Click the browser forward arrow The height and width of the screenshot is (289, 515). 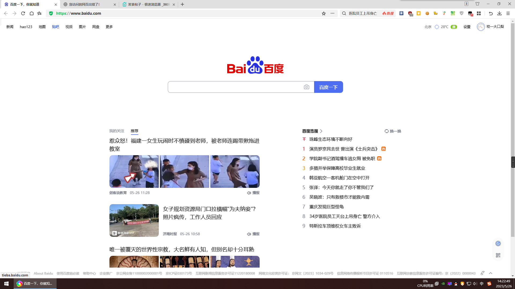point(14,13)
